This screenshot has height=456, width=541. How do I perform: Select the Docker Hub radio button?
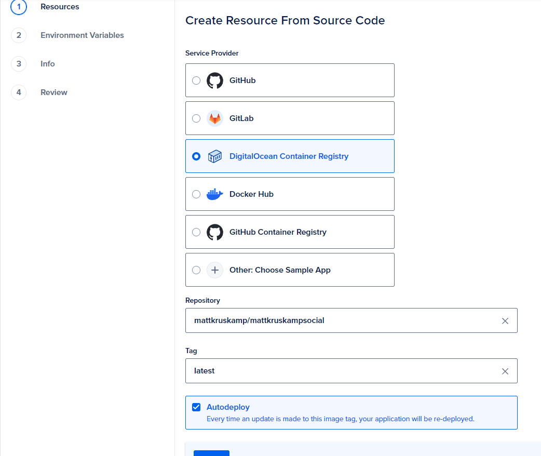(x=196, y=194)
